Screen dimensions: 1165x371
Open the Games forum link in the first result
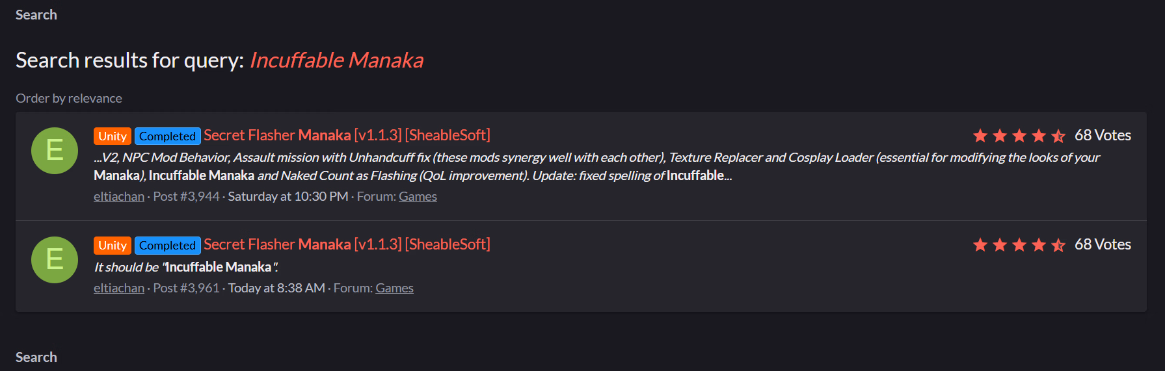pos(418,197)
